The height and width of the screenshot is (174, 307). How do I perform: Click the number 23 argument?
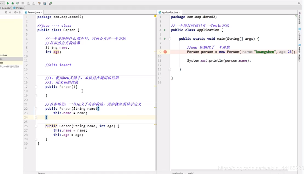coord(290,52)
